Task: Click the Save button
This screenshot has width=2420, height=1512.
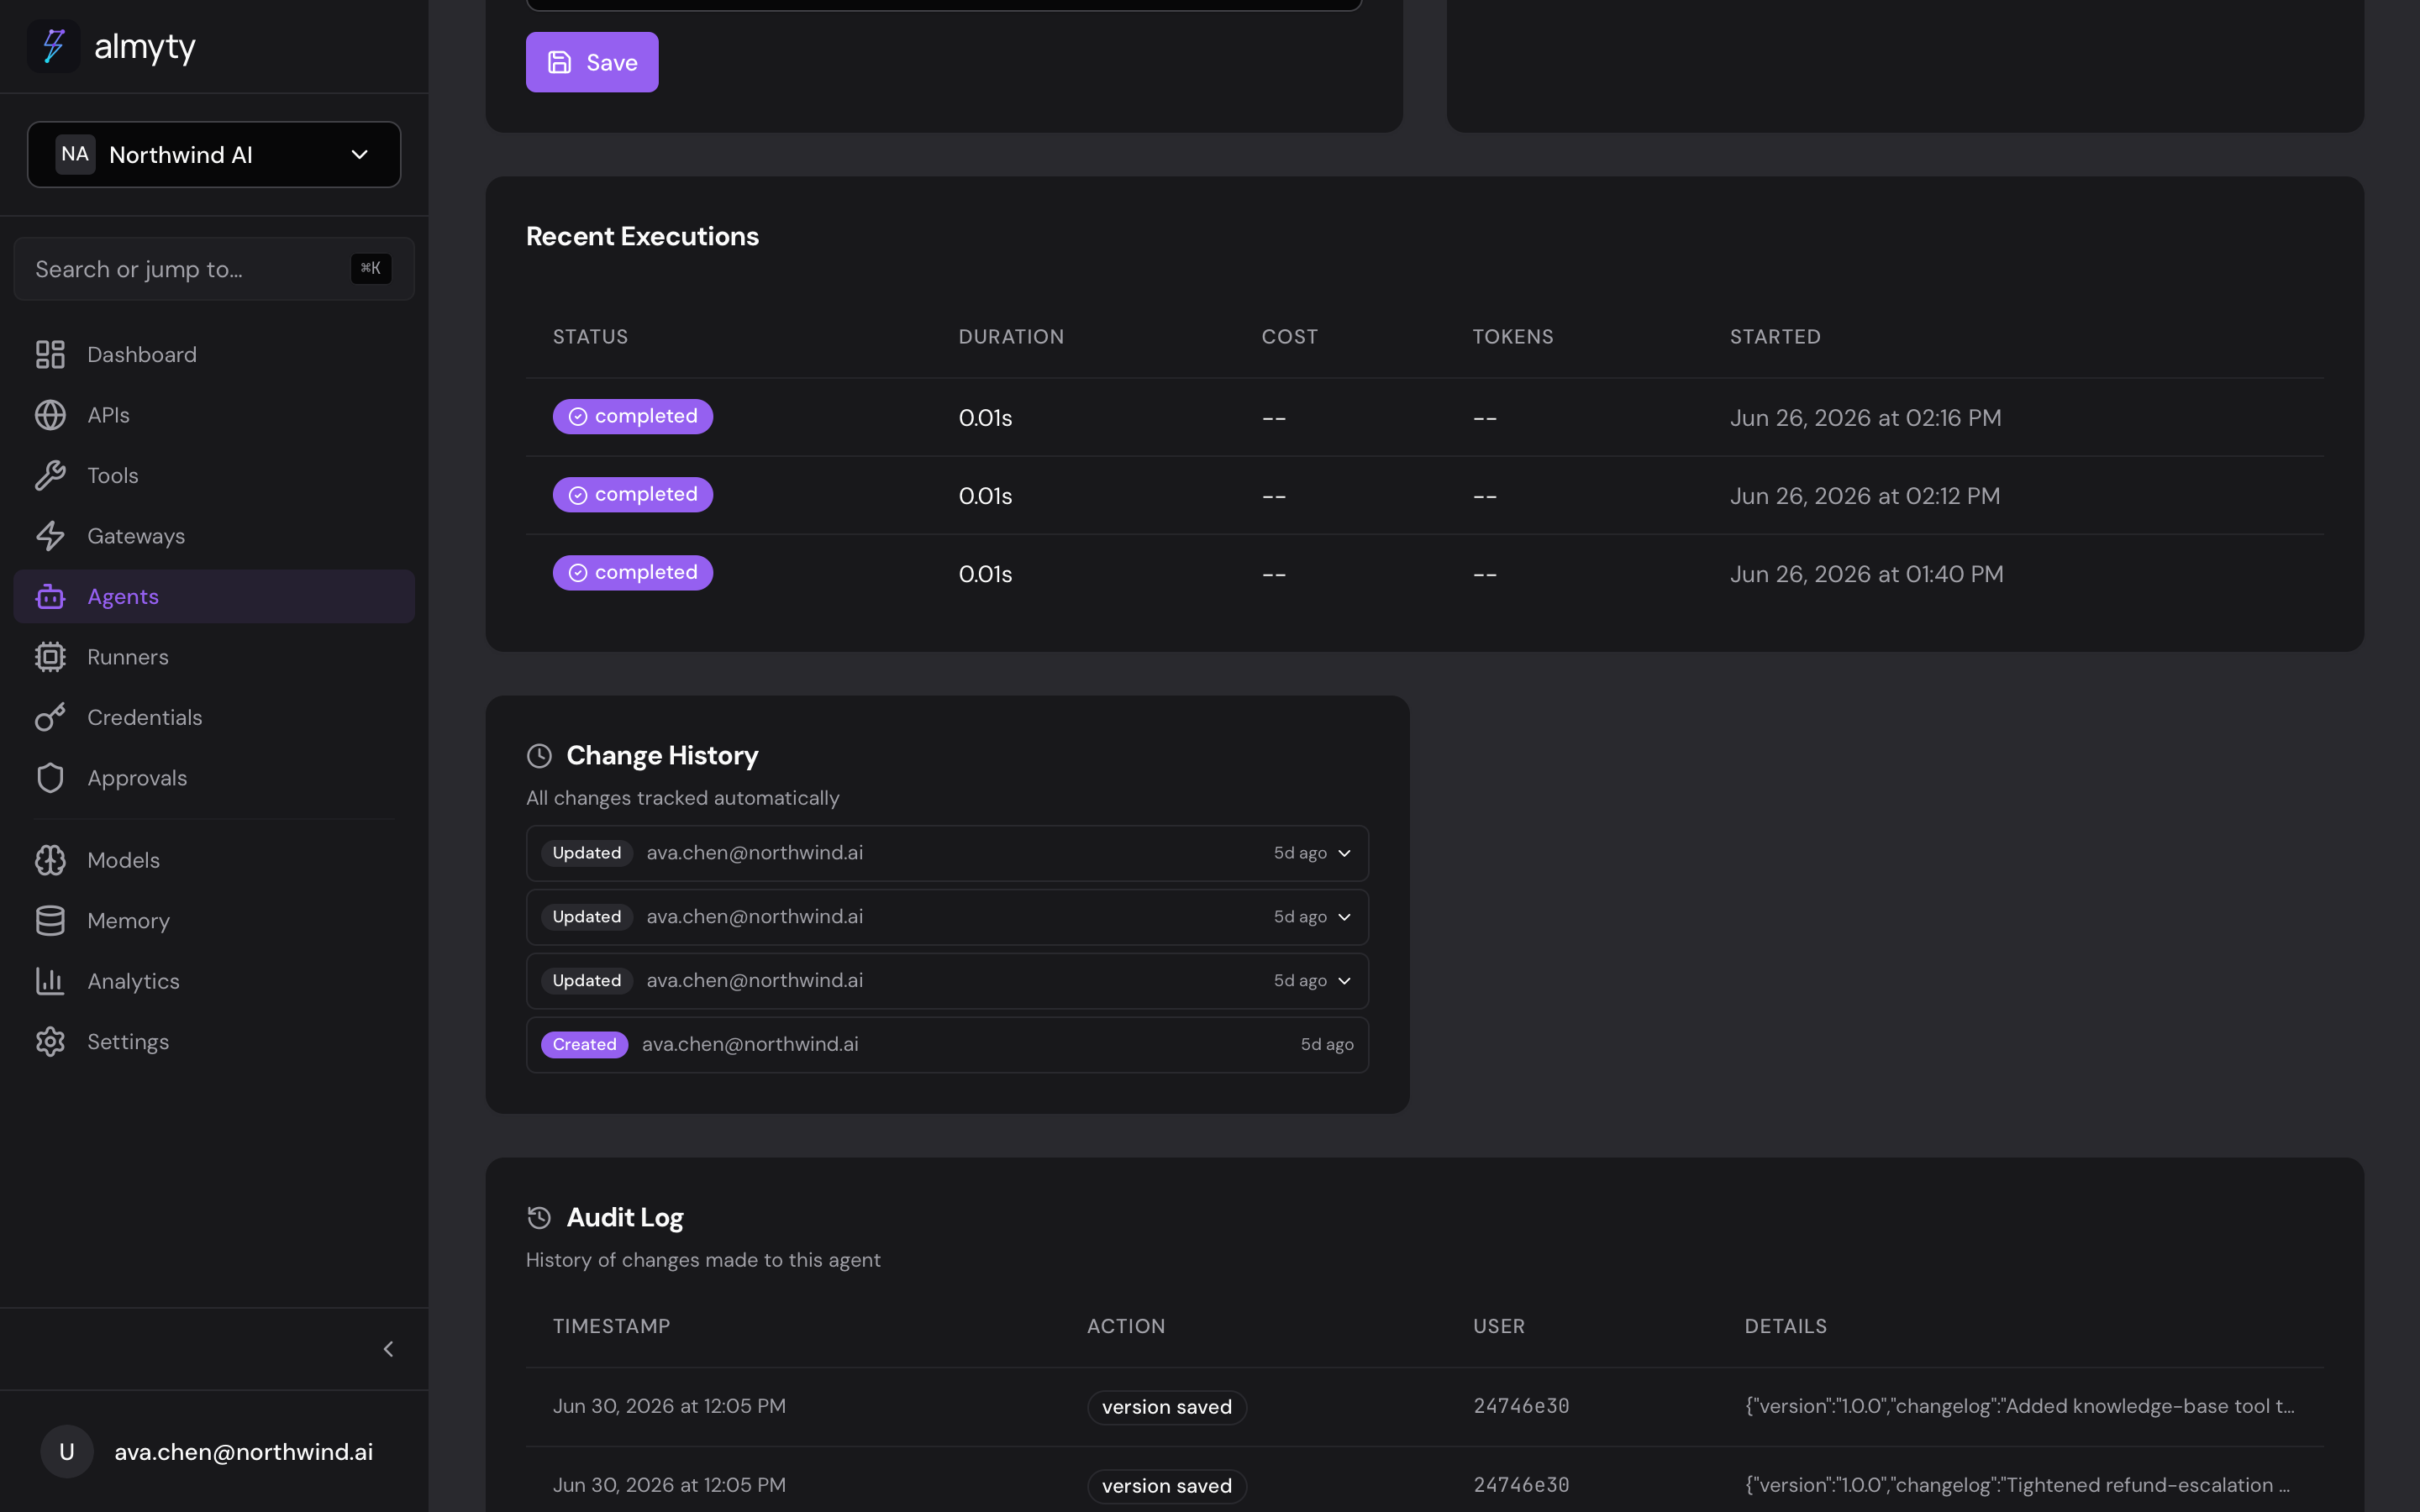Action: pos(592,62)
